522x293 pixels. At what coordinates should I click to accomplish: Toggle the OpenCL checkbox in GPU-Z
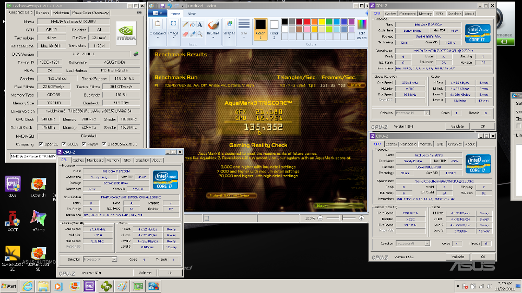pos(41,144)
